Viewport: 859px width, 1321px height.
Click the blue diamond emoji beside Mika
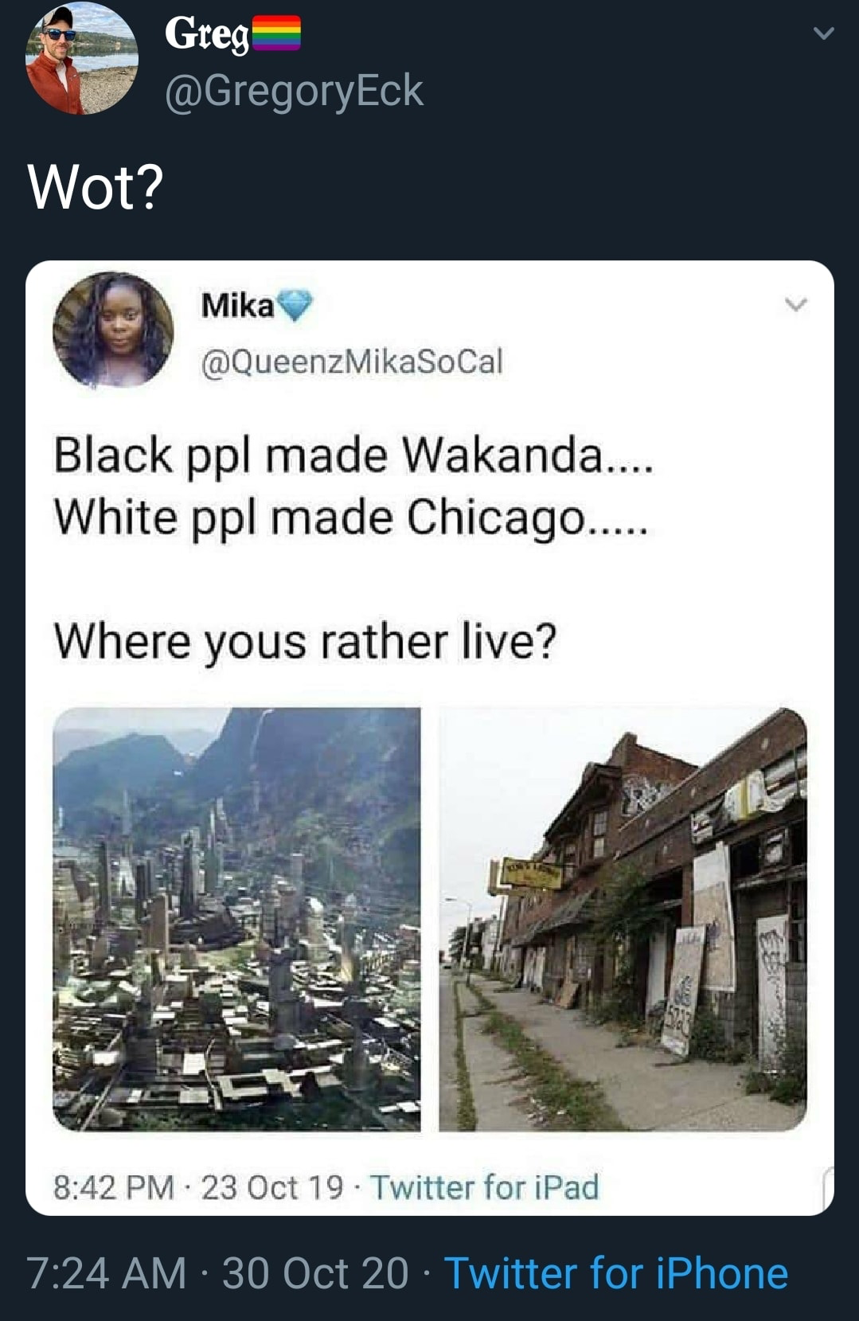[x=295, y=306]
